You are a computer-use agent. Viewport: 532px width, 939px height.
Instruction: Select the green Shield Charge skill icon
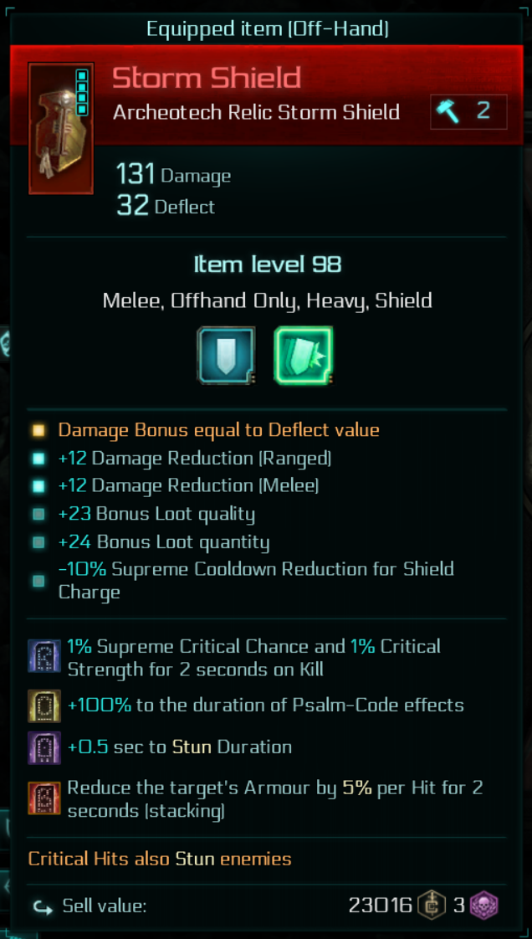(303, 356)
